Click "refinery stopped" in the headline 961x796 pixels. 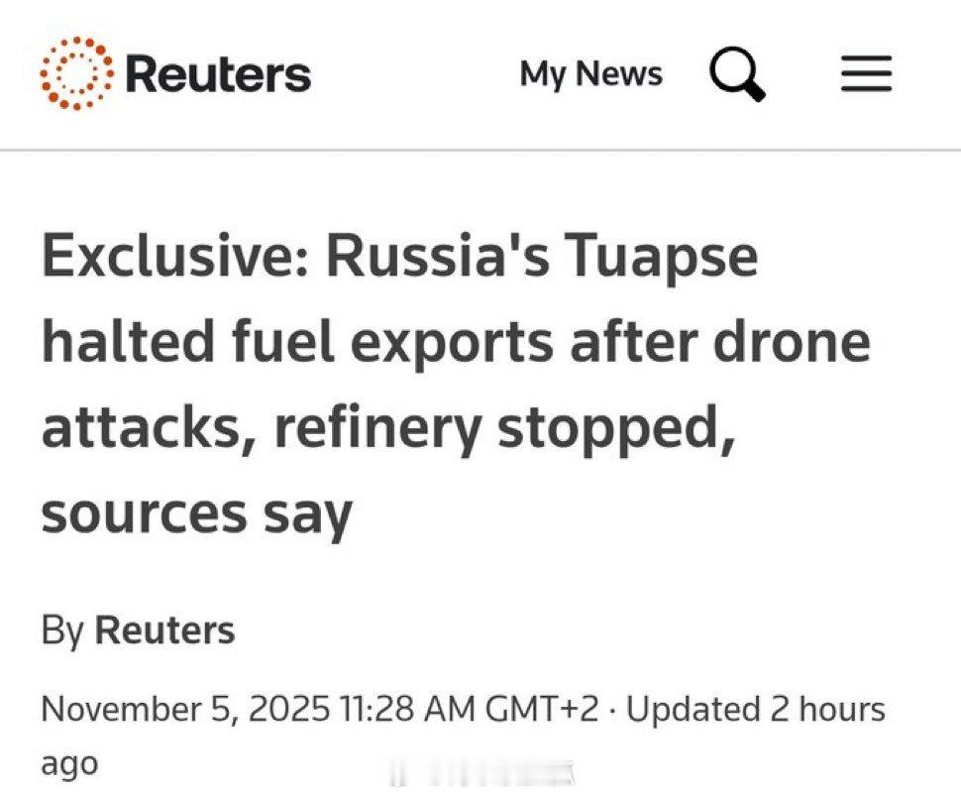[507, 427]
